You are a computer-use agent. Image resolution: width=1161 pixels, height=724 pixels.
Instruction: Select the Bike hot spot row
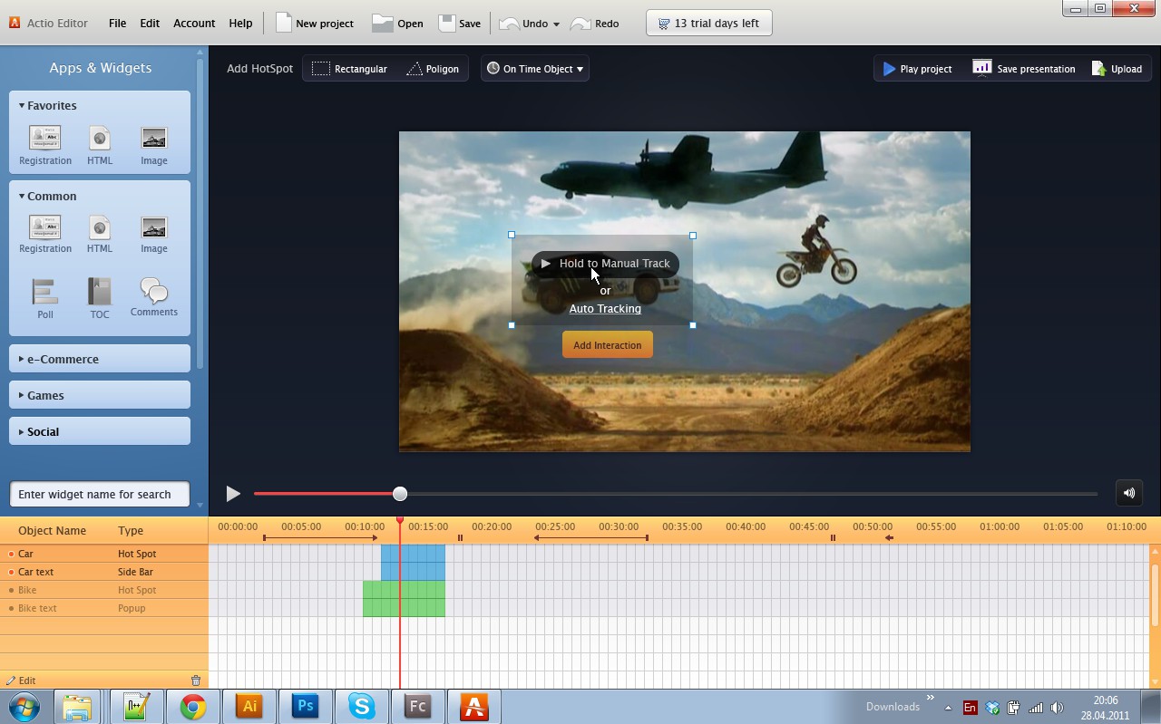[104, 590]
